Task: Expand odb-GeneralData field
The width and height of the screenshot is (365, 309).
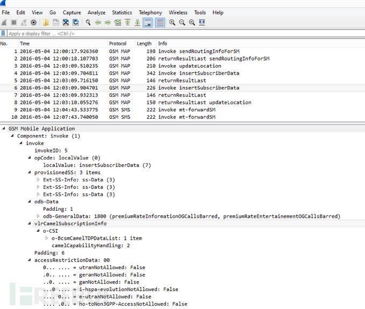Action: (x=38, y=216)
